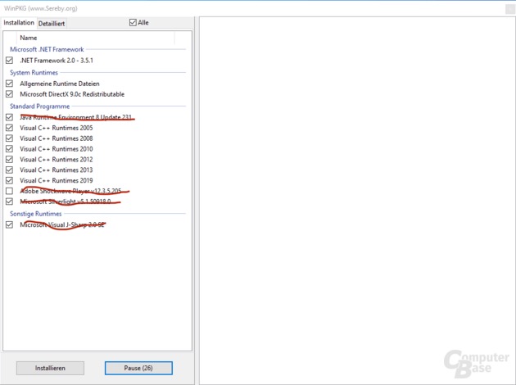Viewport: 516px width, 385px height.
Task: Uncheck .NET Framework 2.0 - 3.5.1
Action: point(10,61)
